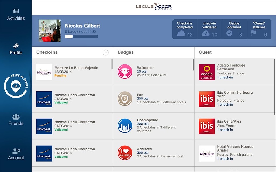Click the Welcomer trophy badge icon
This screenshot has height=172, width=276.
coord(125,71)
